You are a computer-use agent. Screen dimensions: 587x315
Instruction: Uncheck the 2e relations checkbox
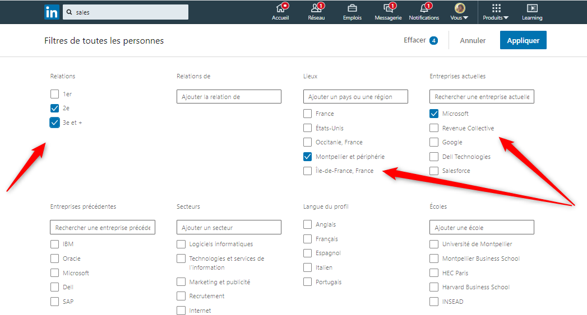pyautogui.click(x=54, y=108)
